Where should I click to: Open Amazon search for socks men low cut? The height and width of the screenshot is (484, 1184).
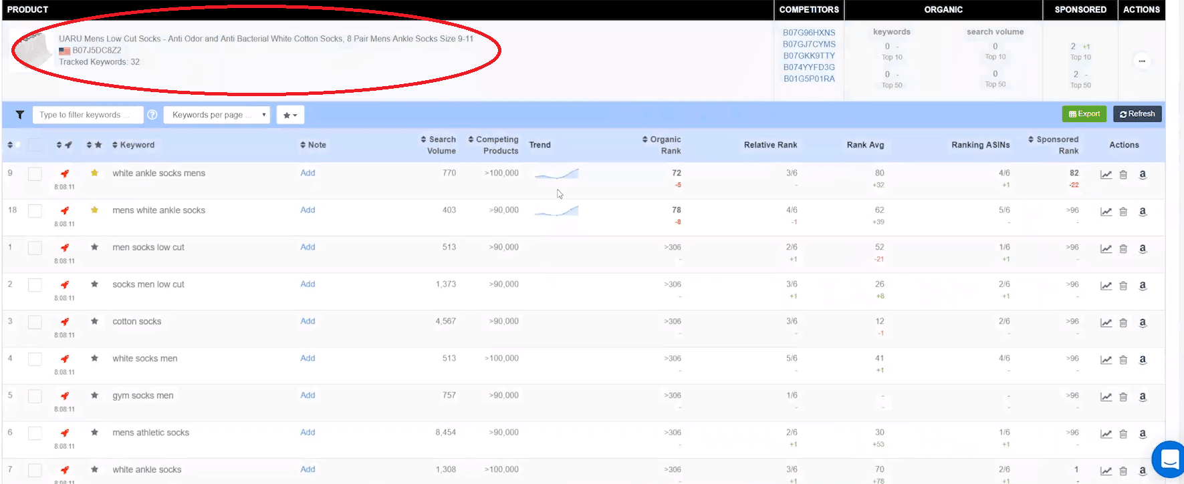pyautogui.click(x=1143, y=286)
